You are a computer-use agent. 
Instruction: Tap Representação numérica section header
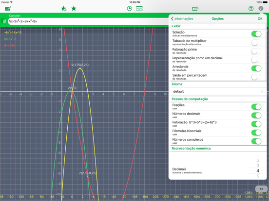click(x=191, y=149)
